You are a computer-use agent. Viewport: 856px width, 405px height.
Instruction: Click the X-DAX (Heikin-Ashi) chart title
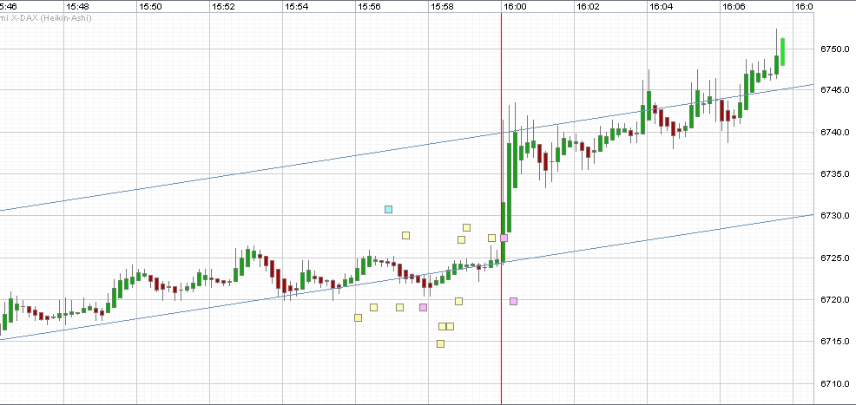point(46,18)
